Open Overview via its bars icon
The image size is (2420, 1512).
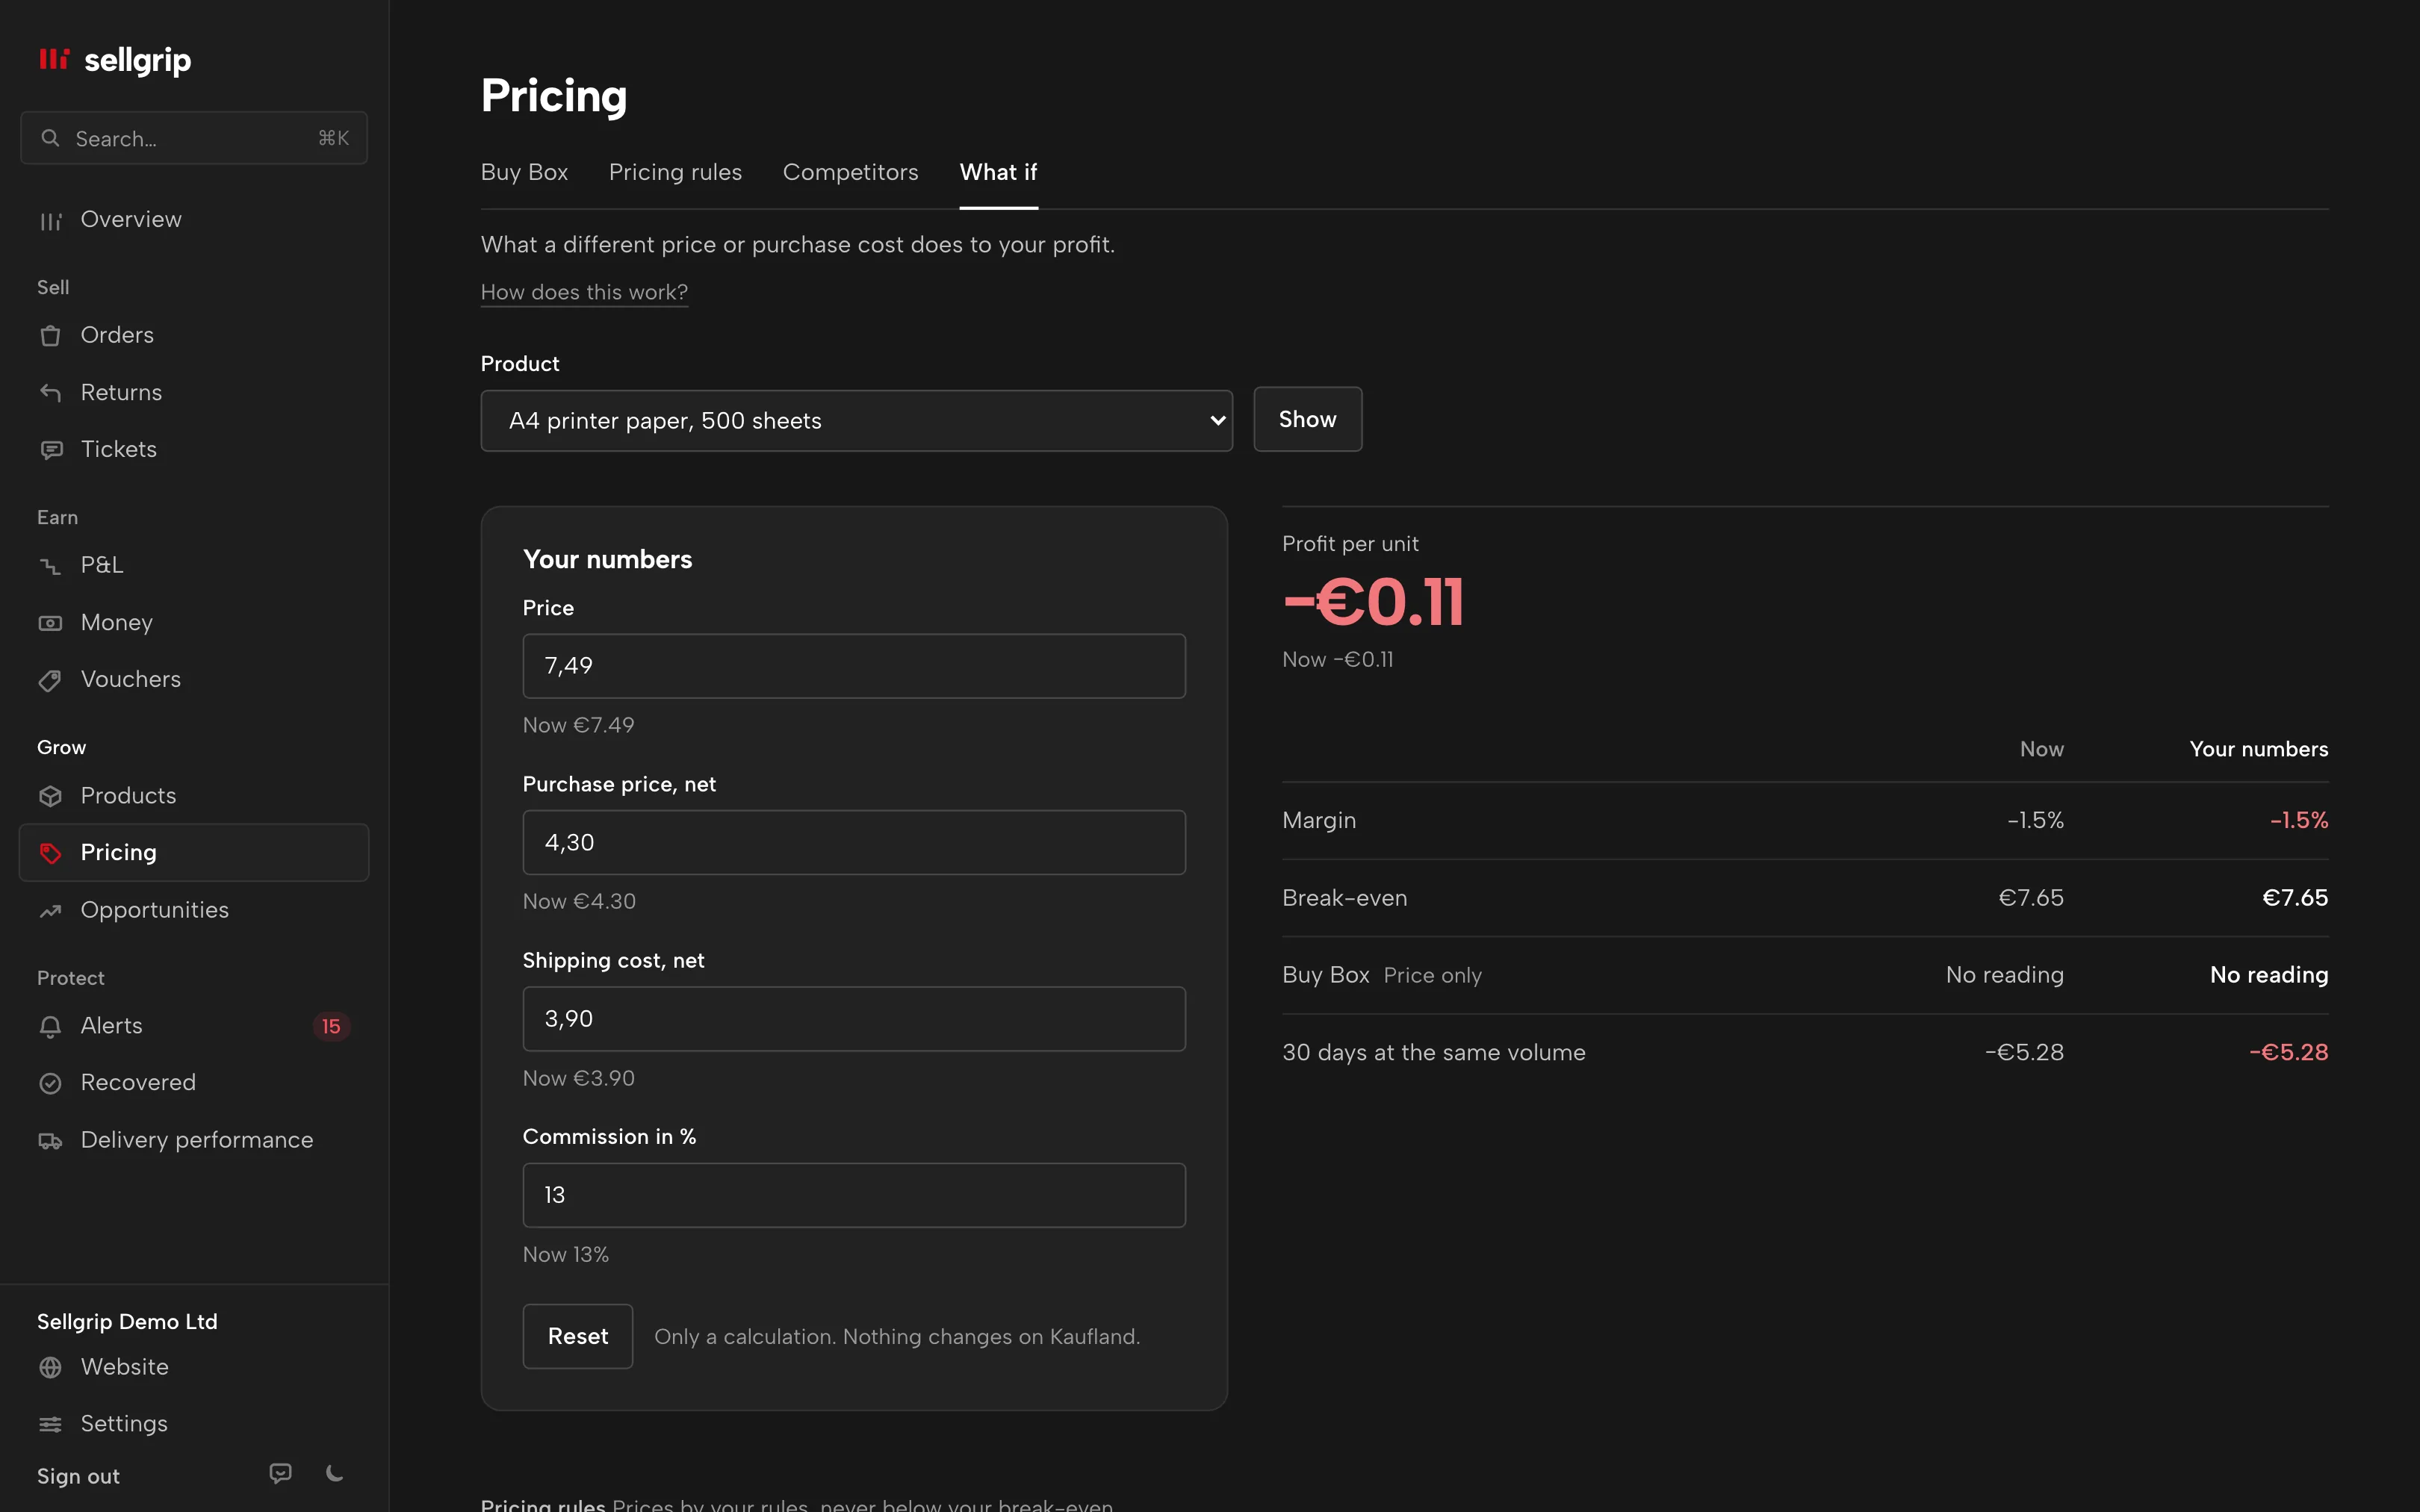point(50,221)
